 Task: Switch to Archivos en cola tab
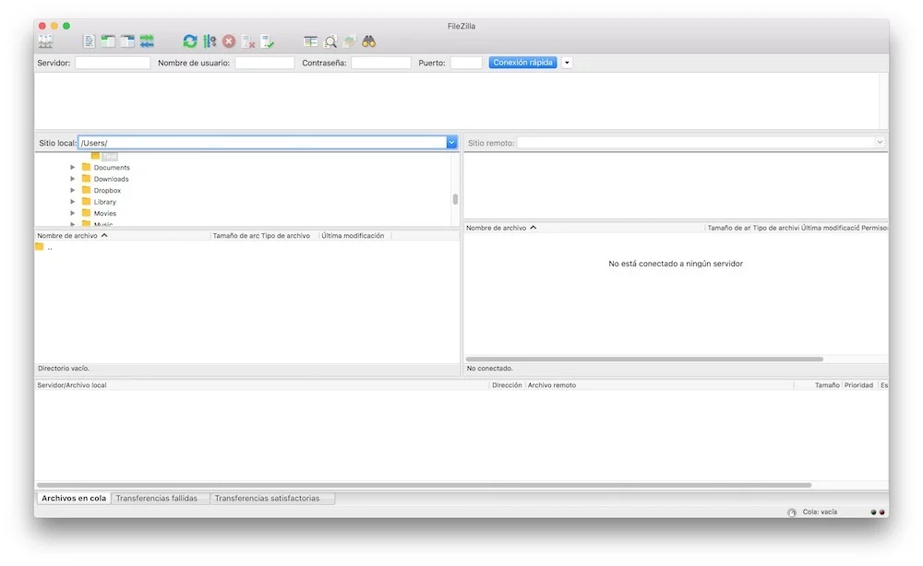pos(74,499)
